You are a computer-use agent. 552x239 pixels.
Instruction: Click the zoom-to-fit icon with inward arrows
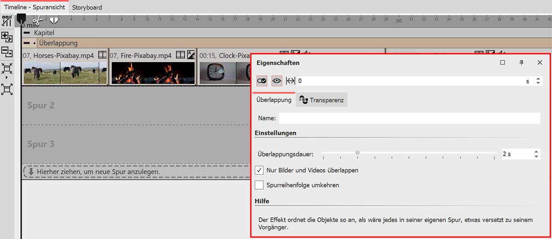[x=7, y=69]
